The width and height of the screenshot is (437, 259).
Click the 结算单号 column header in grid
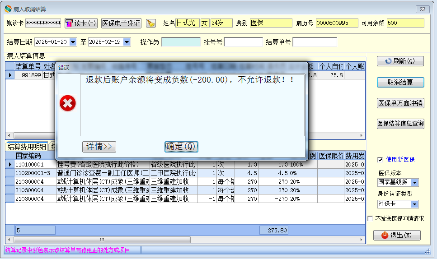28,66
